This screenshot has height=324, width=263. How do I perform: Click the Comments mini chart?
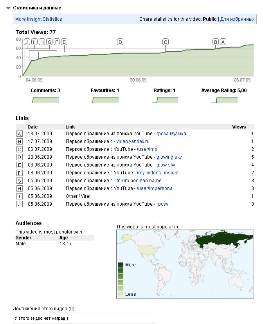pyautogui.click(x=45, y=100)
